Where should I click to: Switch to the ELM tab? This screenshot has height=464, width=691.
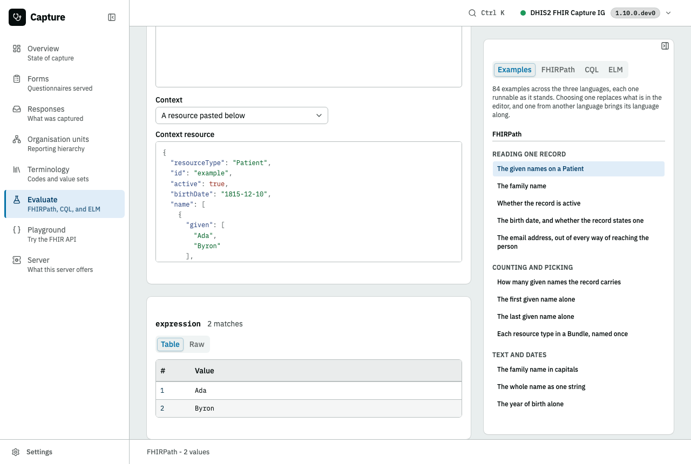pos(615,70)
